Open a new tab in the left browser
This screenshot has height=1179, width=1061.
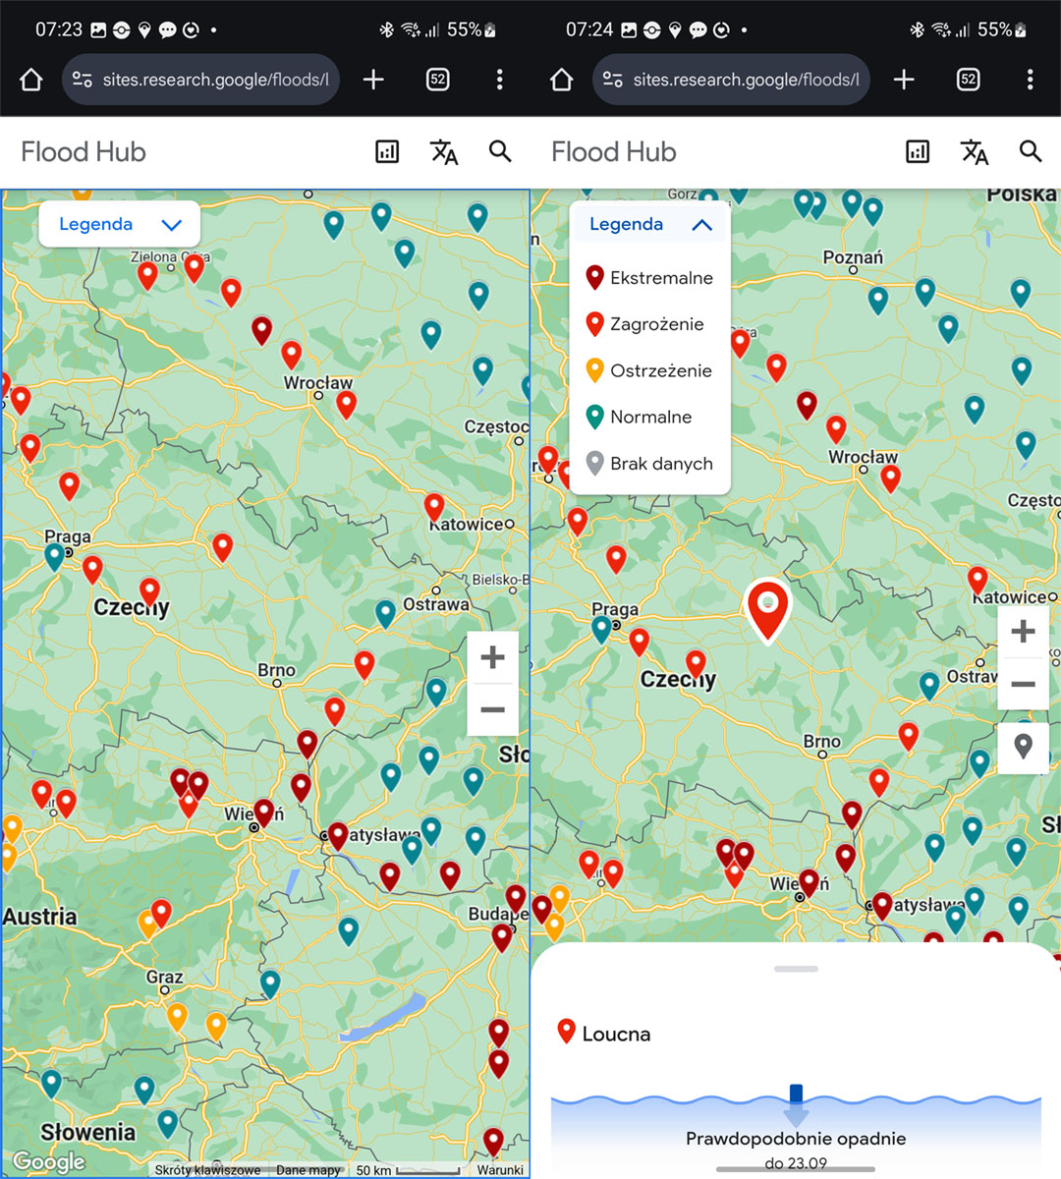tap(373, 80)
